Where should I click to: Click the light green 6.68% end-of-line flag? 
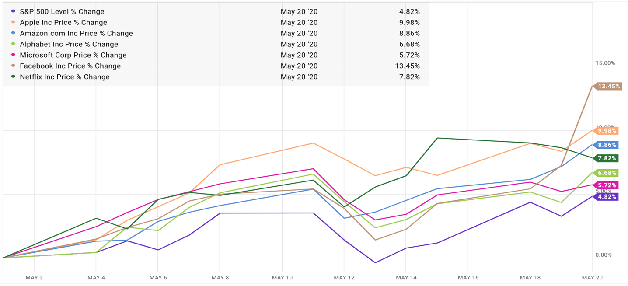(606, 173)
